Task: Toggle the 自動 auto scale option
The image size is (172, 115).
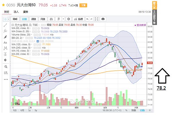Action: (x=142, y=110)
